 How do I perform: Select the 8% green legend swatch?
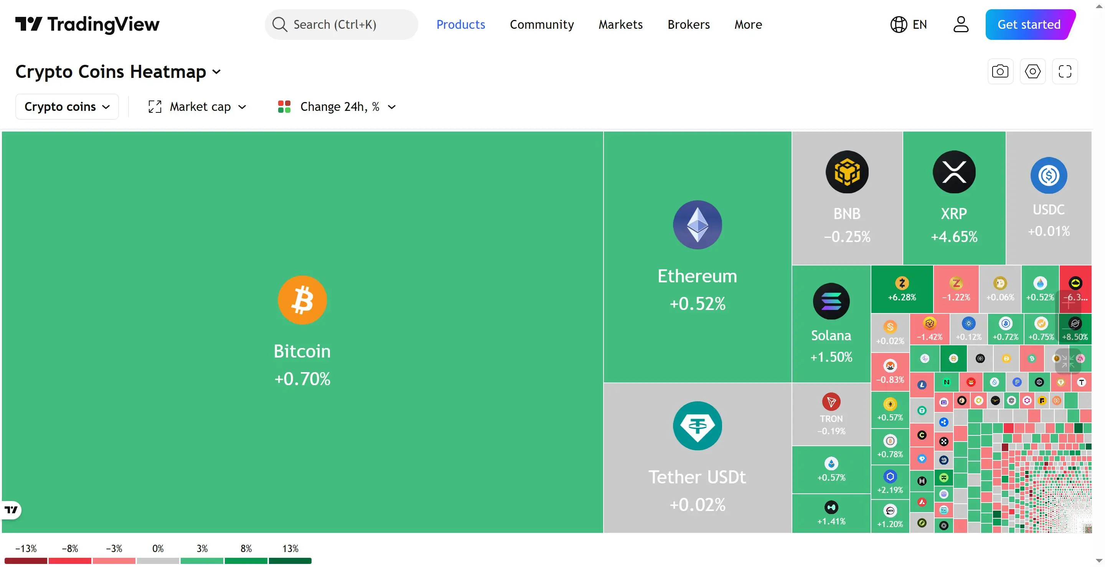[x=246, y=560]
